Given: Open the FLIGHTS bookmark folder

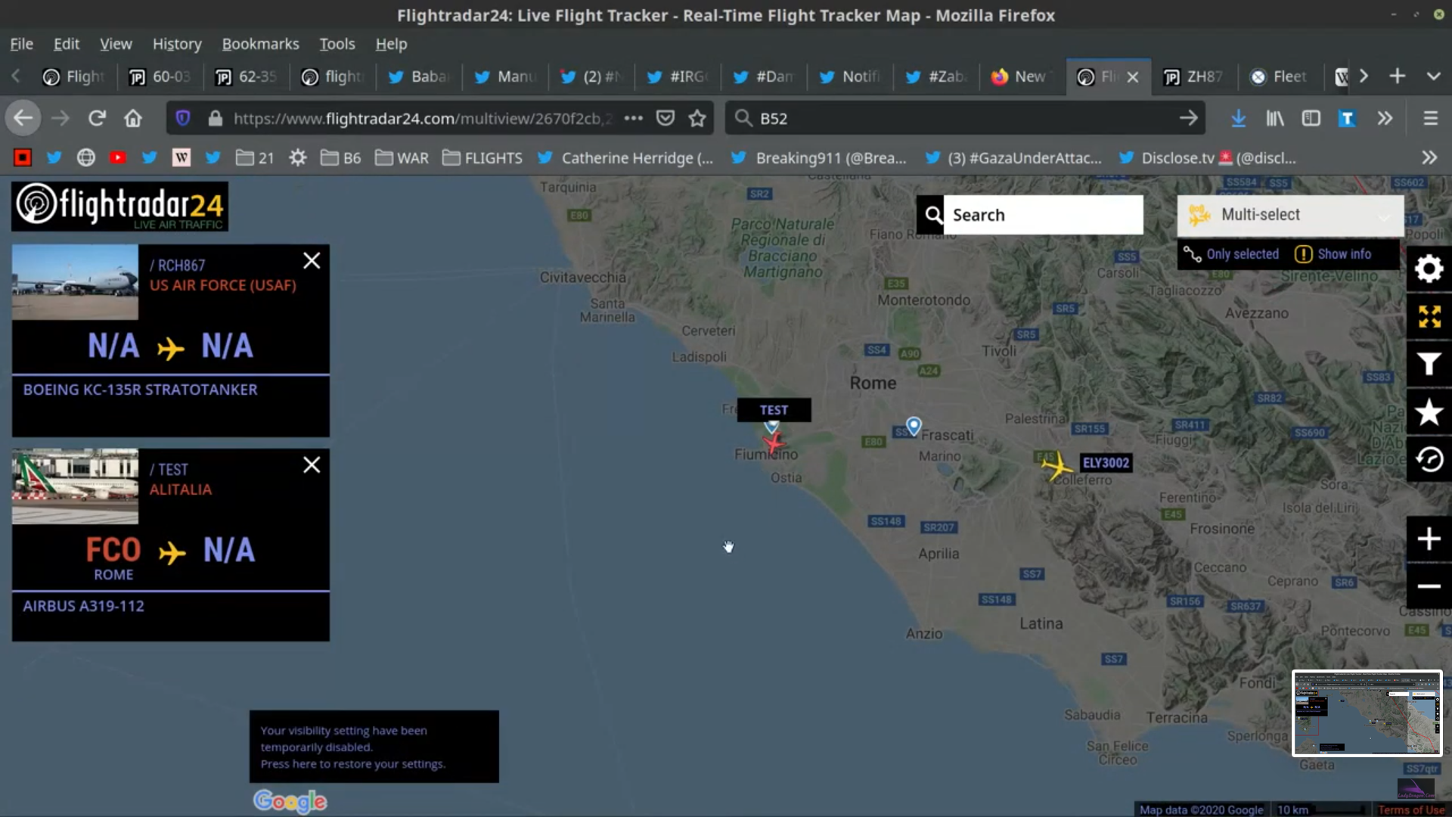Looking at the screenshot, I should point(482,158).
